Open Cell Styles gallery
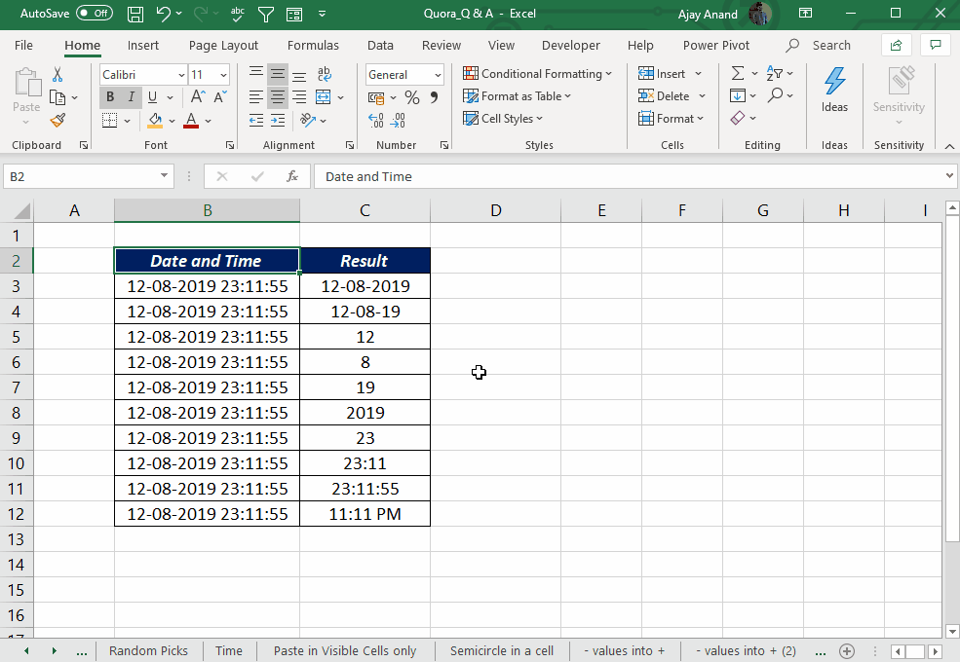 point(503,118)
